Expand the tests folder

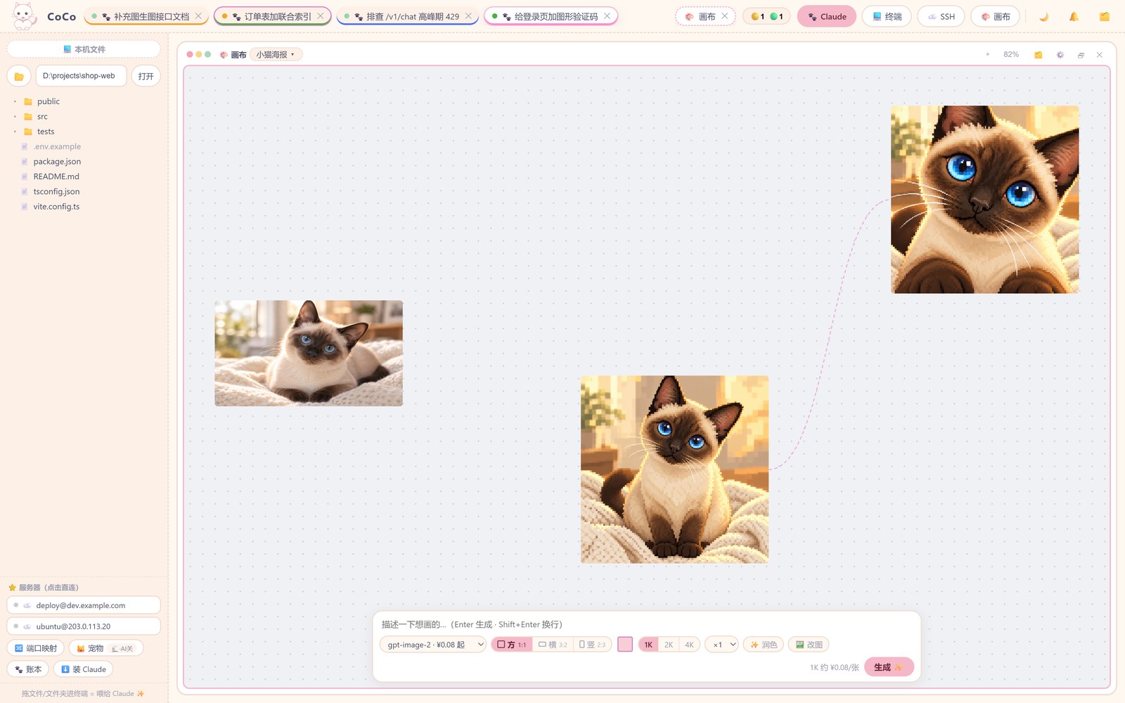[15, 131]
